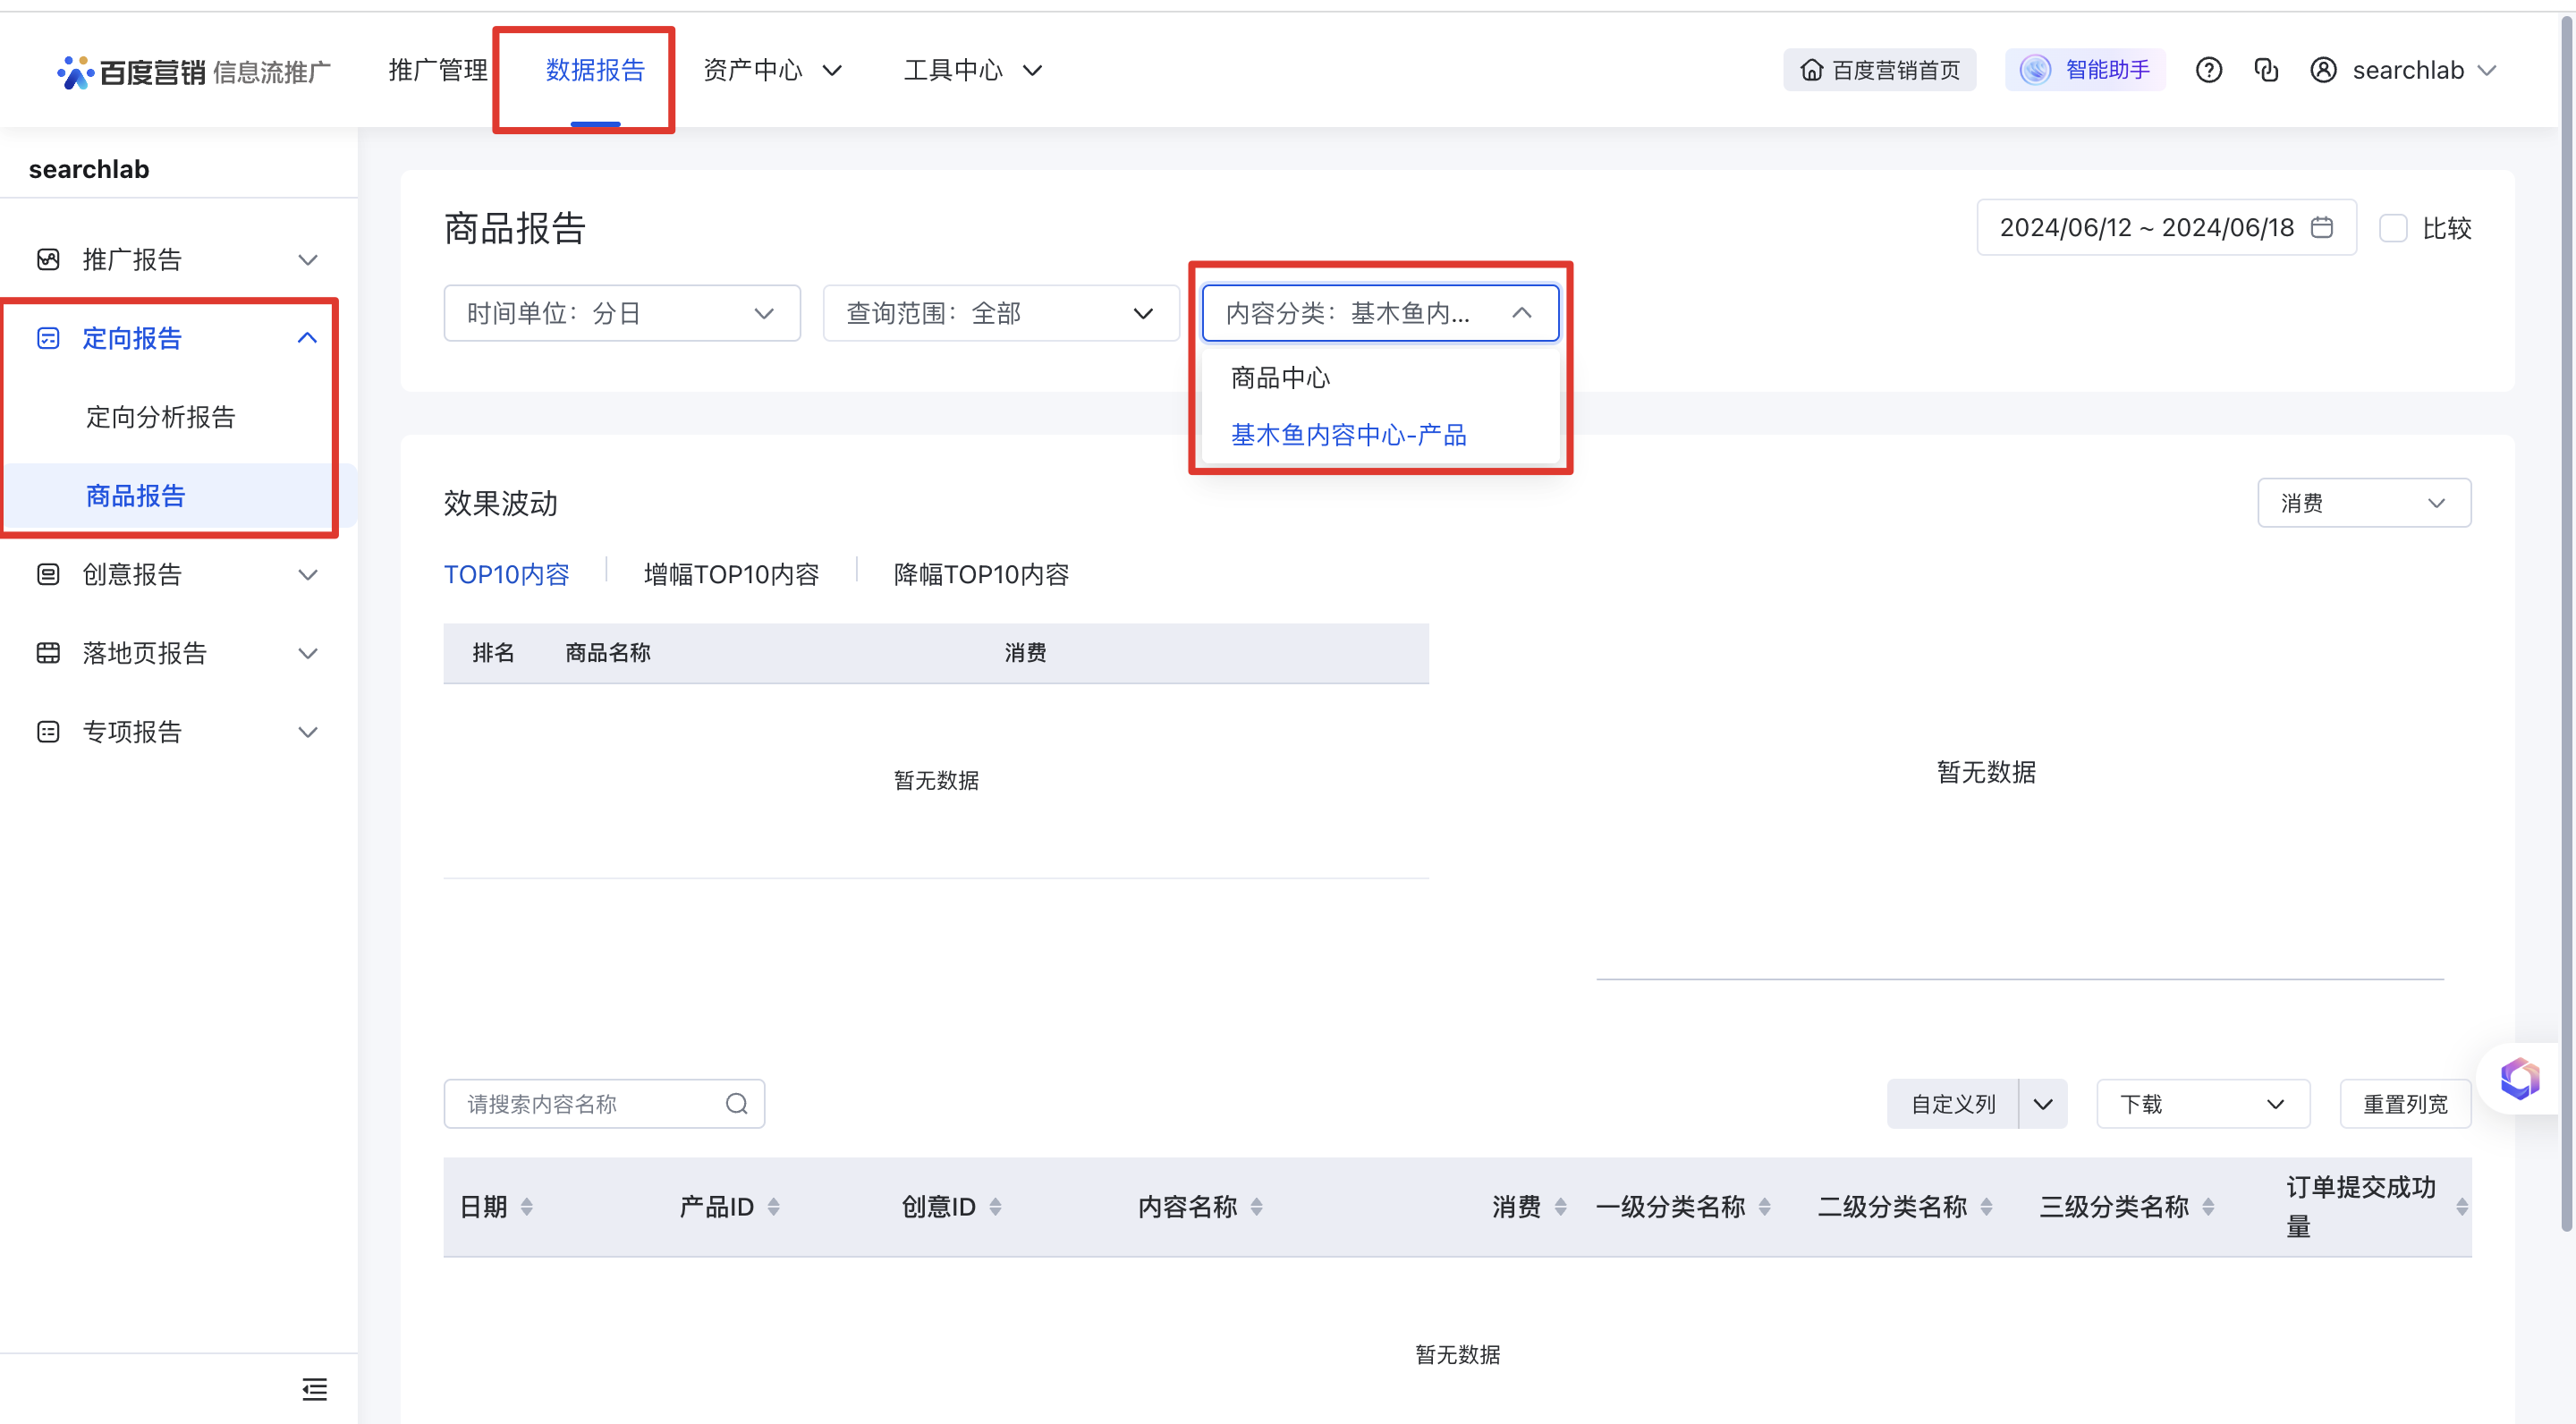The width and height of the screenshot is (2576, 1424).
Task: Click the 智能助手 button
Action: 2085,70
